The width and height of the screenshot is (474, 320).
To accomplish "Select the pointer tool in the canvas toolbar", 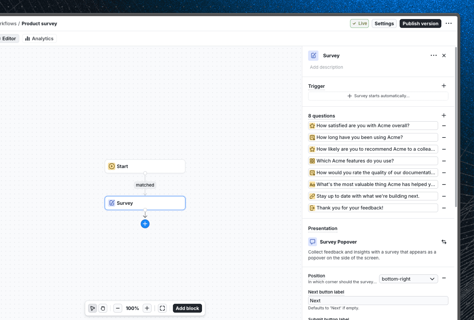I will coord(92,308).
